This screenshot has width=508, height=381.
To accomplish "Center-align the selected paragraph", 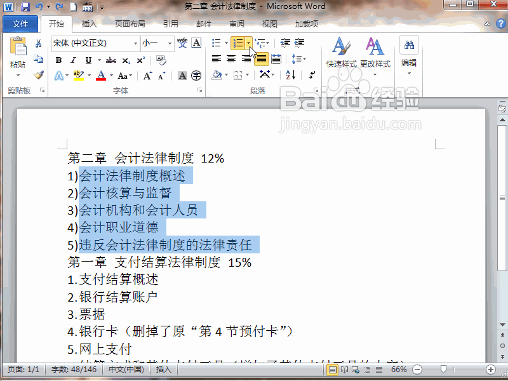I will point(231,58).
